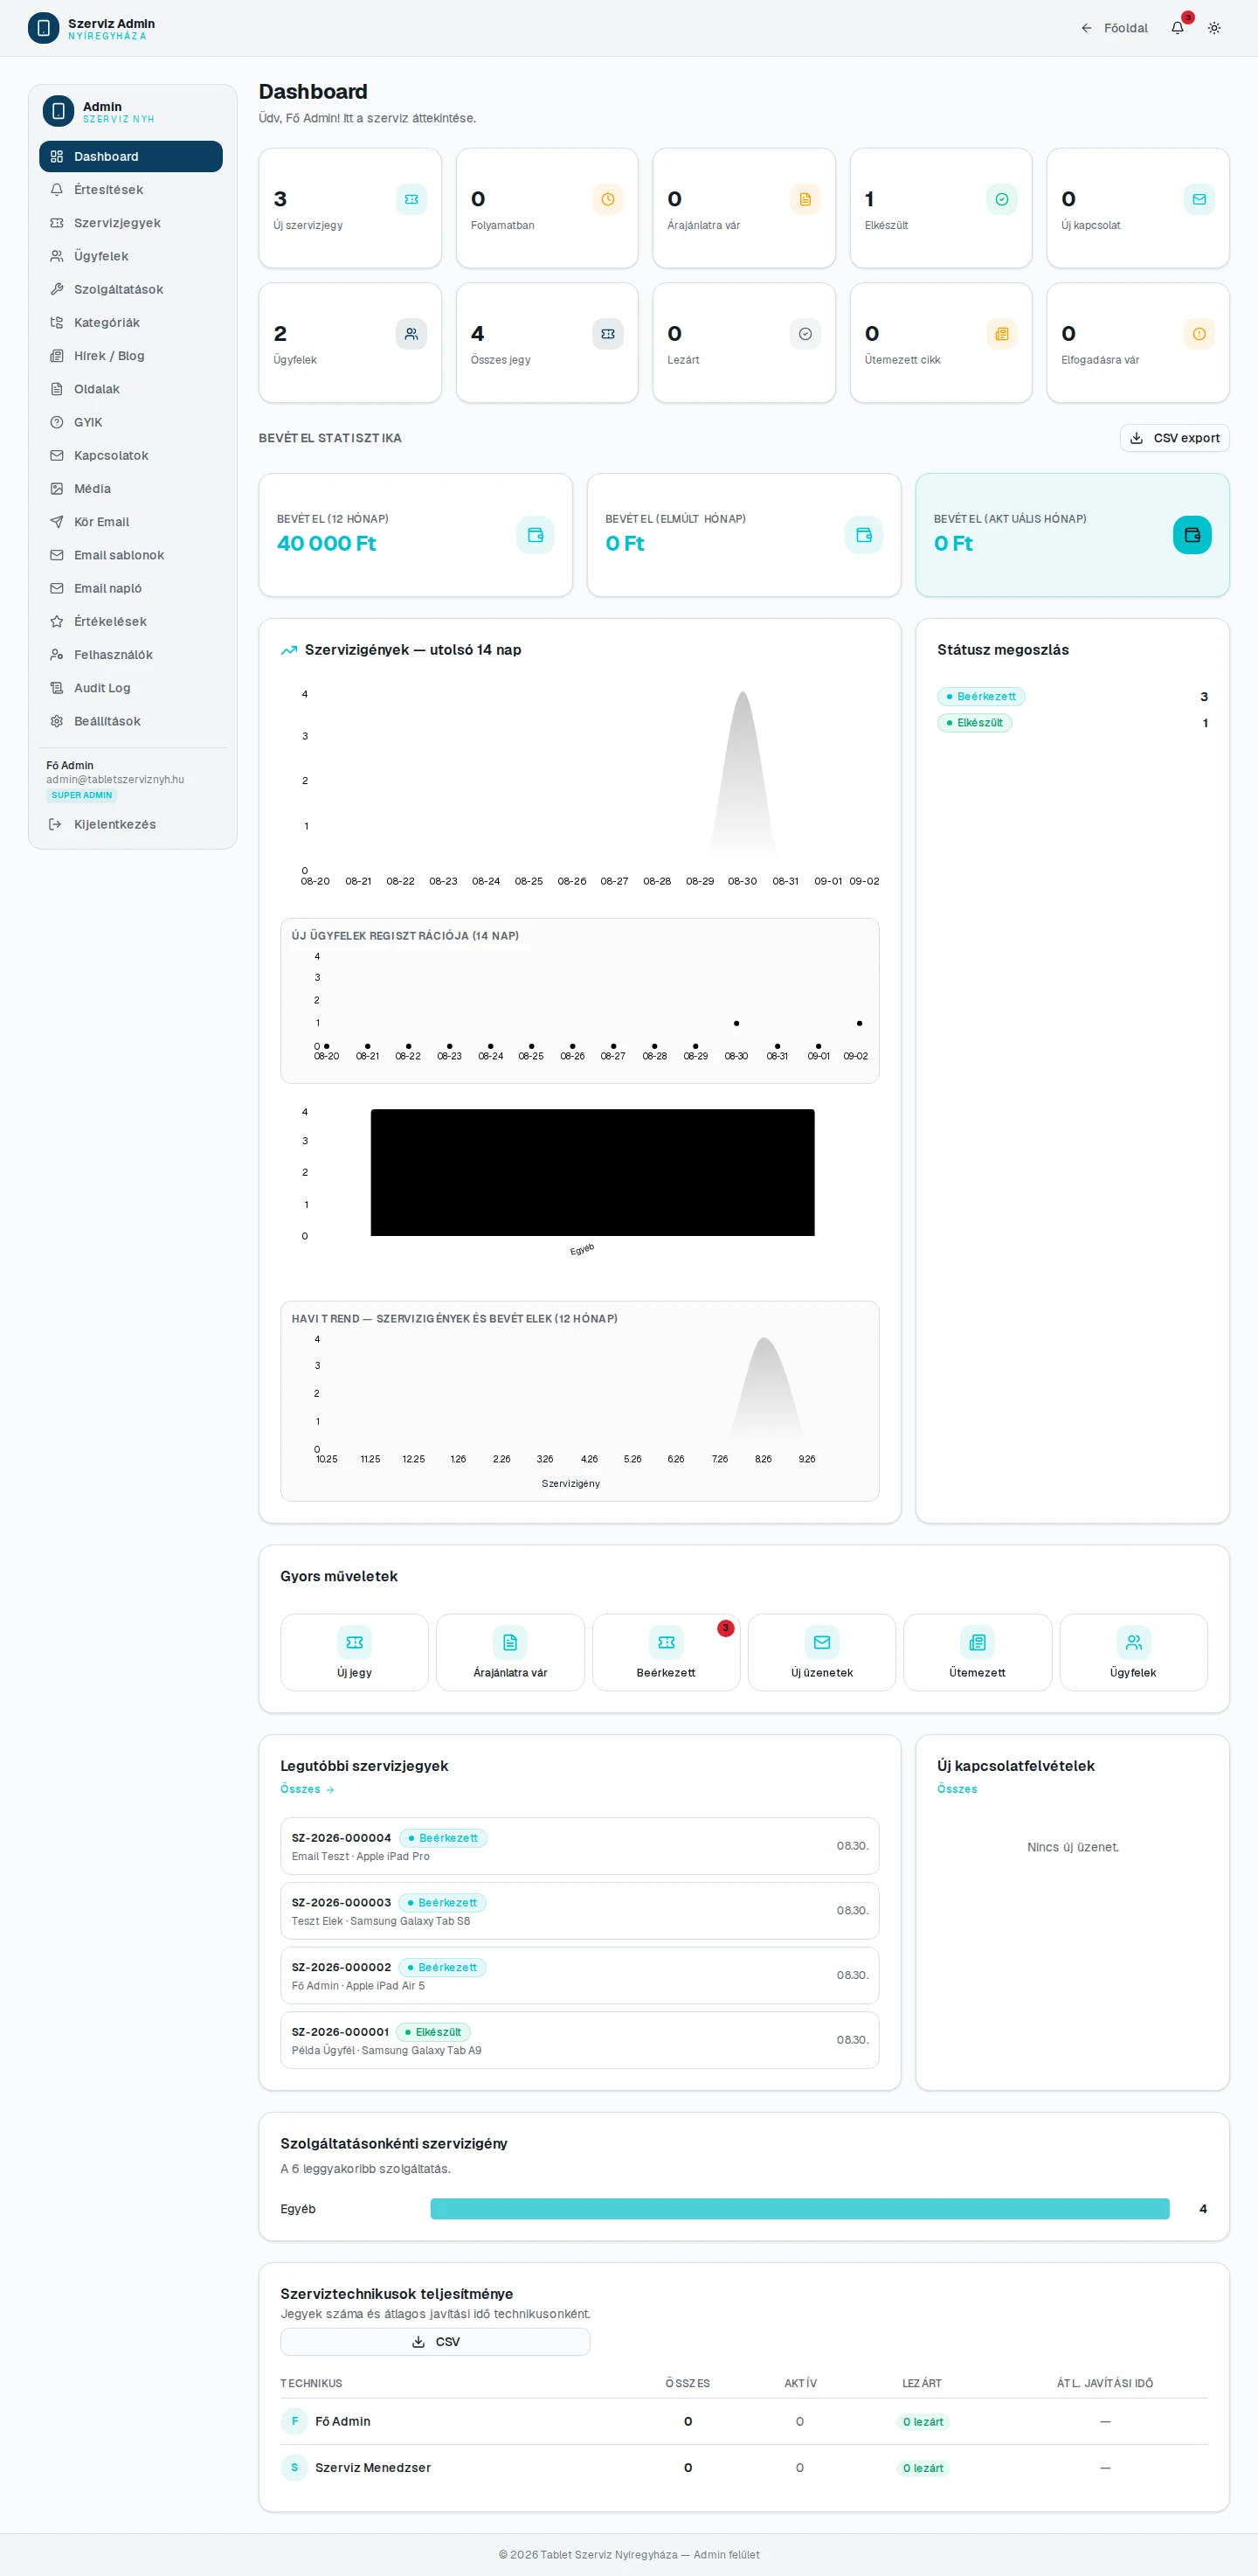The height and width of the screenshot is (2576, 1258).
Task: Click the Bevétel (aktuális hónap) wallet icon
Action: point(1192,535)
